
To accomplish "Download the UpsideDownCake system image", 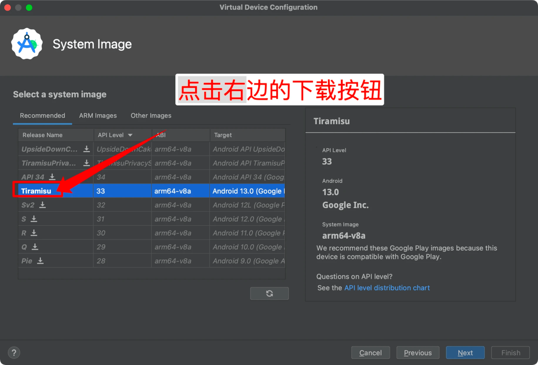I will point(86,149).
